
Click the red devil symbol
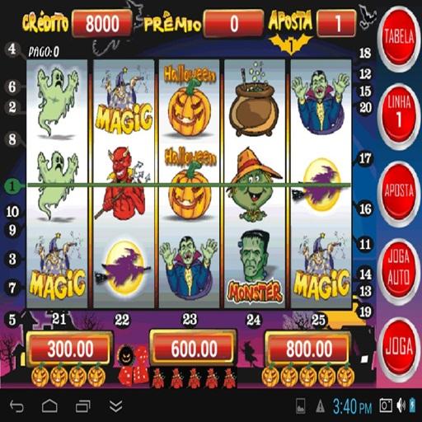tap(122, 184)
